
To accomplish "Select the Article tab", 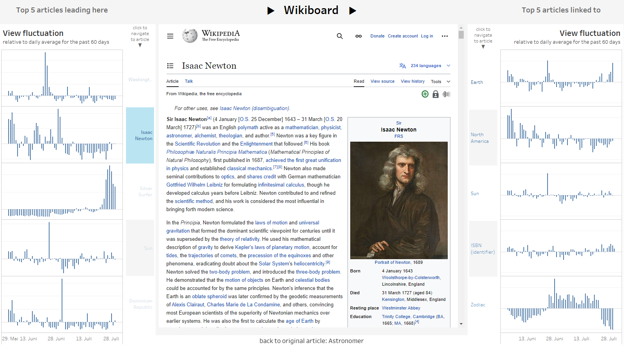I will point(172,82).
